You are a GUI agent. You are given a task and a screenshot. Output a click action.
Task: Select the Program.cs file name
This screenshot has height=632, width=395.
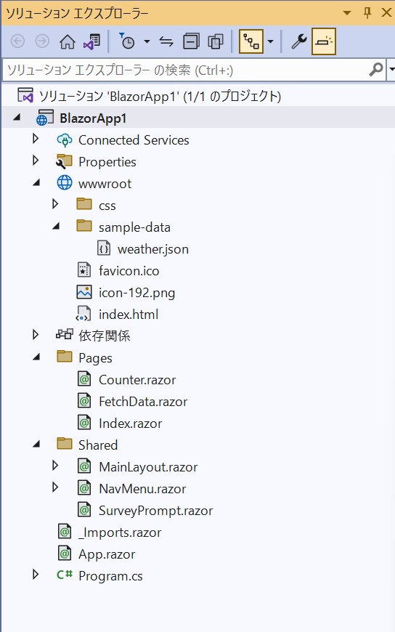click(x=110, y=576)
